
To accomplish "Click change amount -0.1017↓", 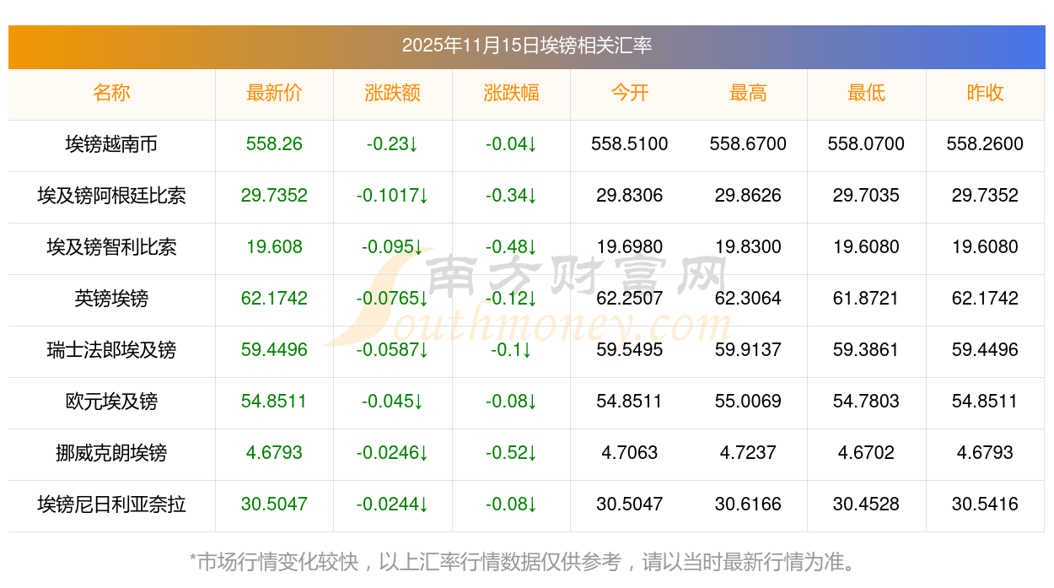I will point(393,196).
